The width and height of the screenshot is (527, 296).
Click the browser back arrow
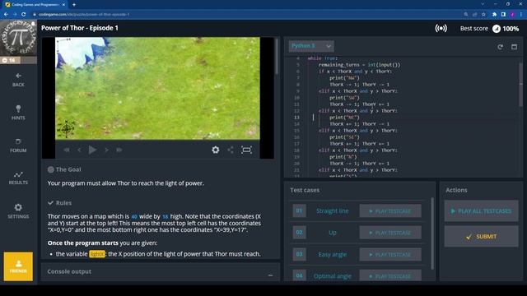(6, 15)
